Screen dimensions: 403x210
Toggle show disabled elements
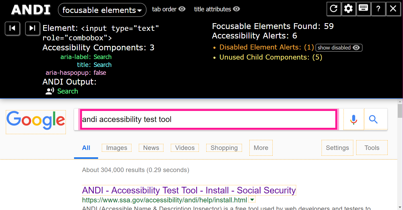pyautogui.click(x=339, y=48)
